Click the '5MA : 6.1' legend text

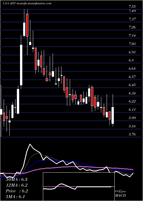(15, 196)
